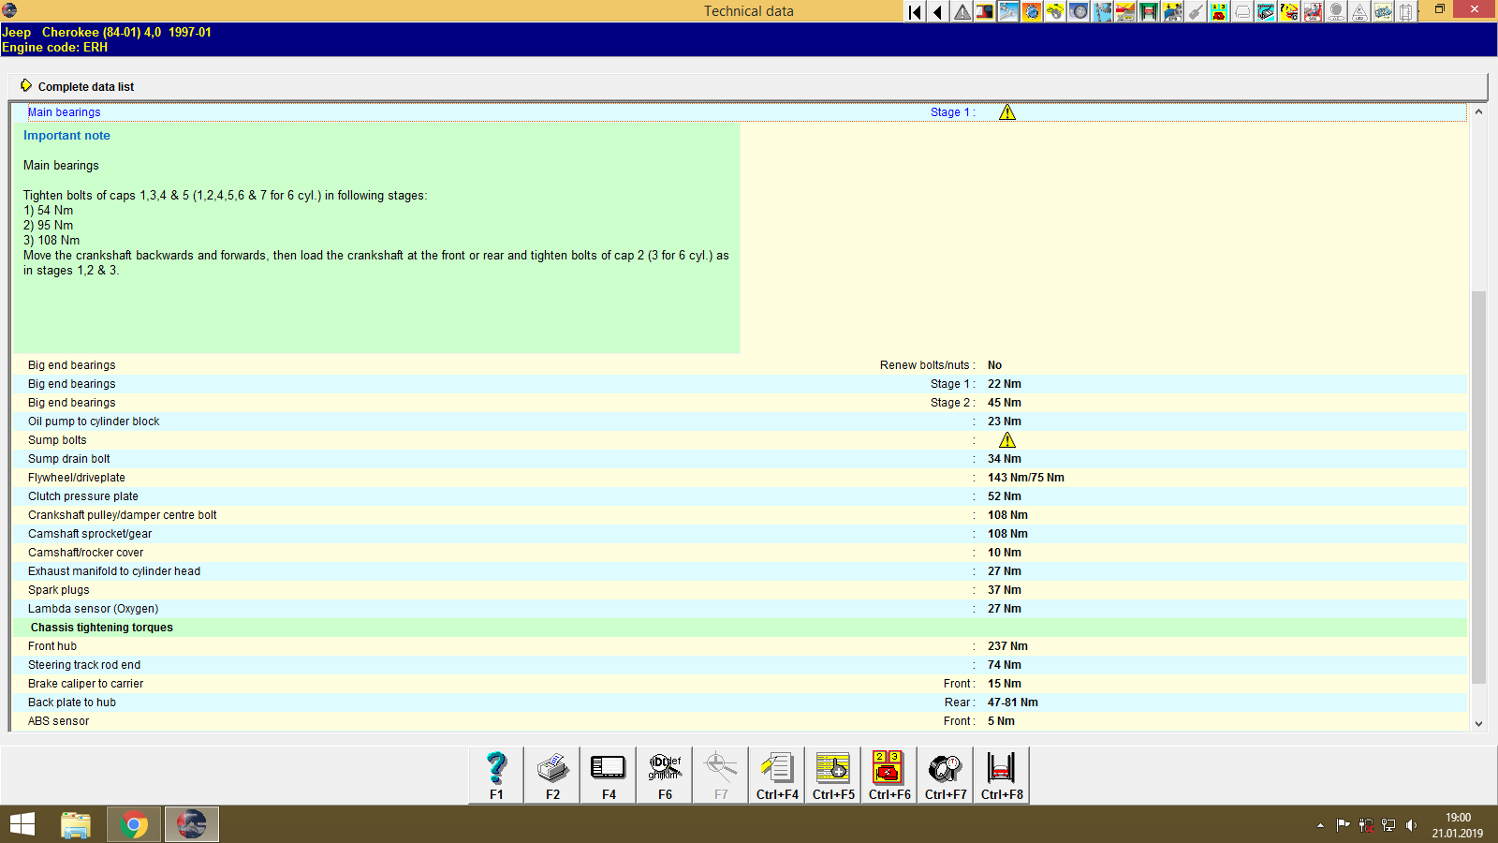Viewport: 1498px width, 843px height.
Task: Open the Complete data list
Action: (85, 86)
